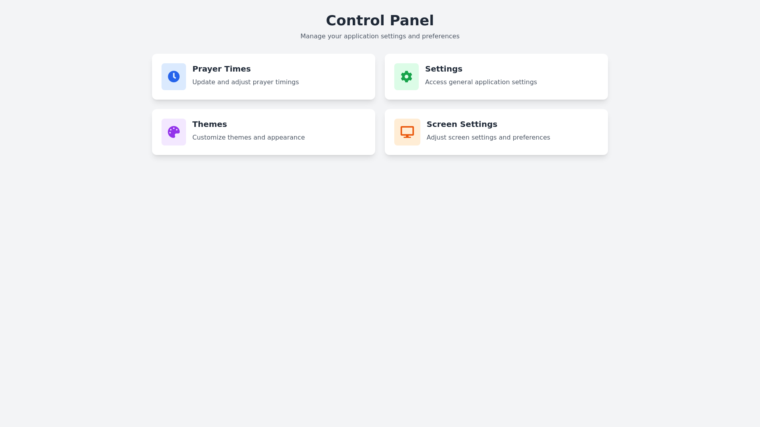This screenshot has width=760, height=427.
Task: Open the Themes card
Action: click(263, 132)
